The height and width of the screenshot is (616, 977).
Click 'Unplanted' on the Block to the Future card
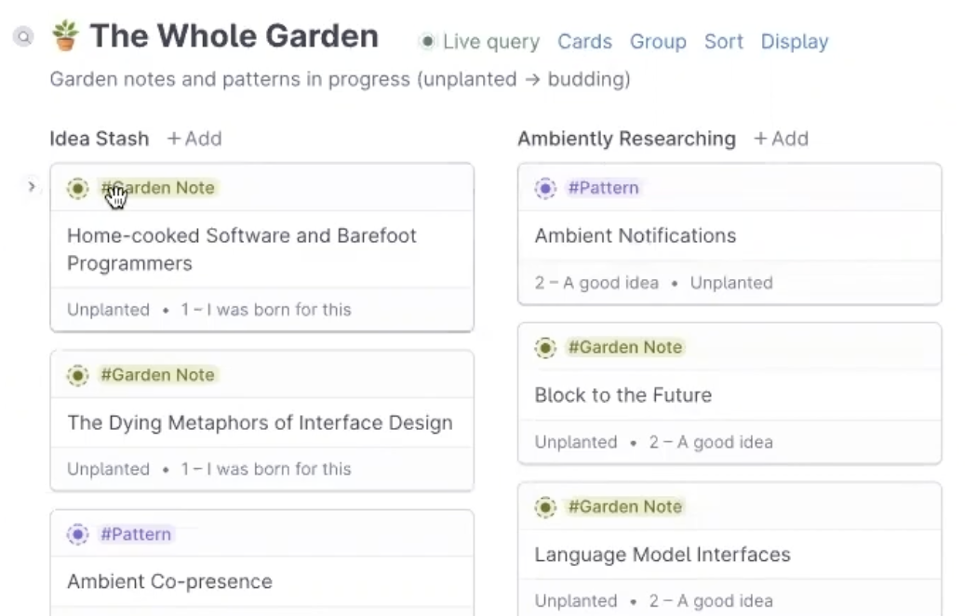576,442
